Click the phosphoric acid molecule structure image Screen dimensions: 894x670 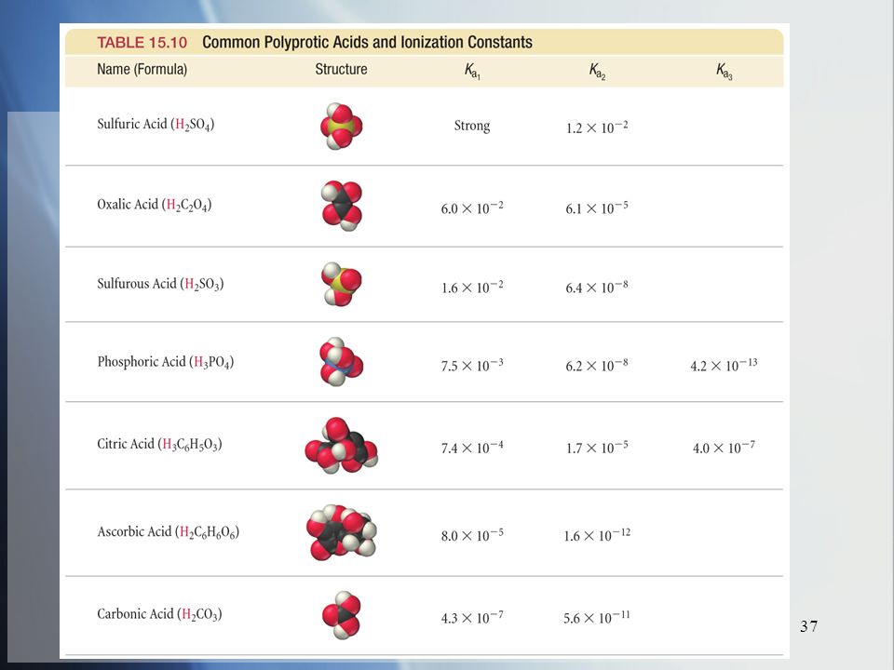click(x=341, y=362)
